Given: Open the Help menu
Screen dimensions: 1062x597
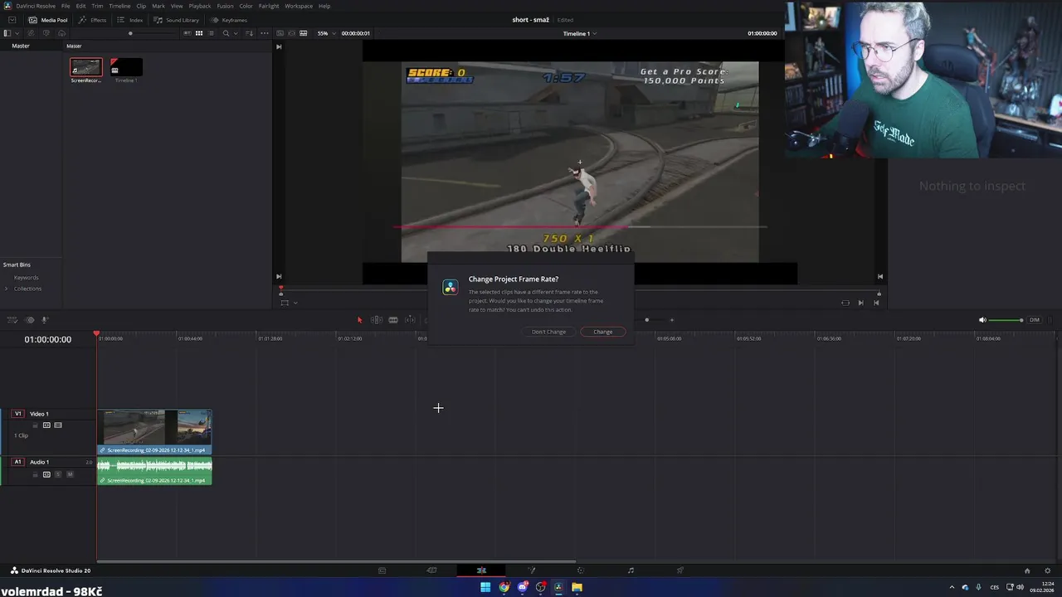Looking at the screenshot, I should 324,6.
